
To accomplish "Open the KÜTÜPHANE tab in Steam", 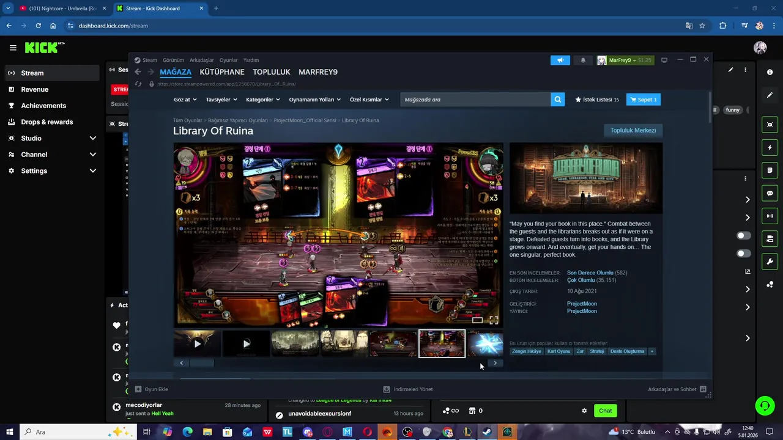I will [x=222, y=72].
